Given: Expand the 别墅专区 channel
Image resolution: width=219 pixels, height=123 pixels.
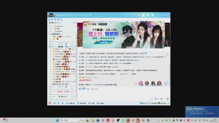Looking at the screenshot, I should pyautogui.click(x=50, y=97).
